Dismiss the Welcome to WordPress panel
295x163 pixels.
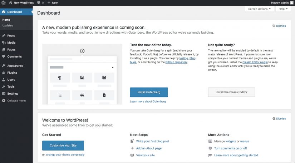pos(279,119)
